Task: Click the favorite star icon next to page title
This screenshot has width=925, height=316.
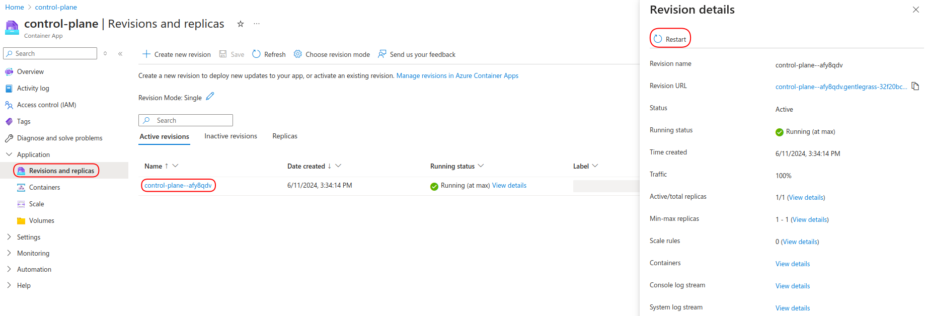Action: click(x=241, y=24)
